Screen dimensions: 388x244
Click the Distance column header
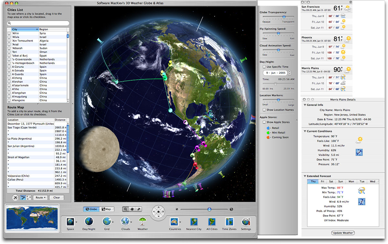tap(60, 120)
